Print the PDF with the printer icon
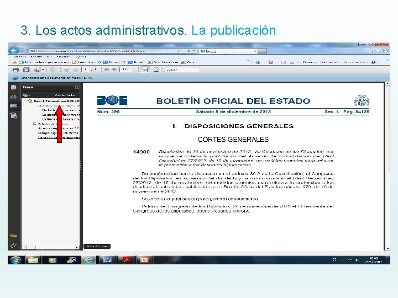Viewport: 398px width, 298px height. (15, 70)
